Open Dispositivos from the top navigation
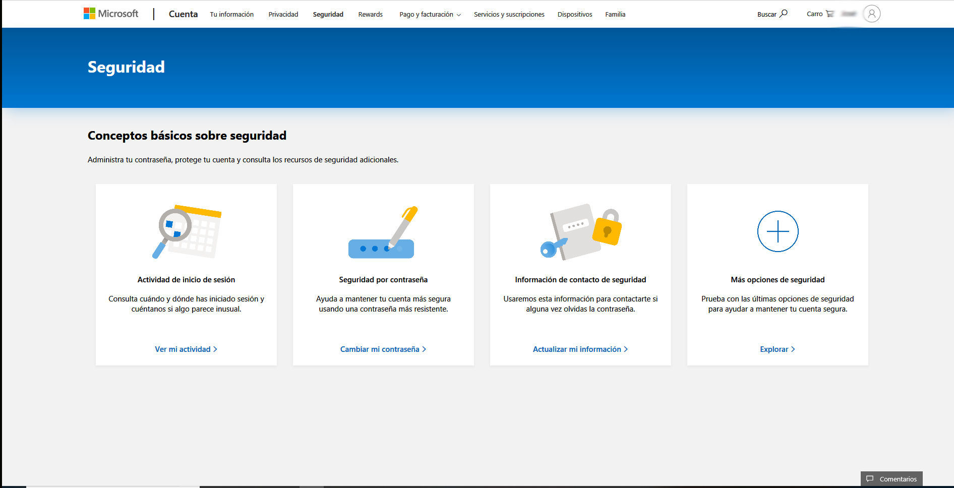The image size is (954, 488). [574, 15]
